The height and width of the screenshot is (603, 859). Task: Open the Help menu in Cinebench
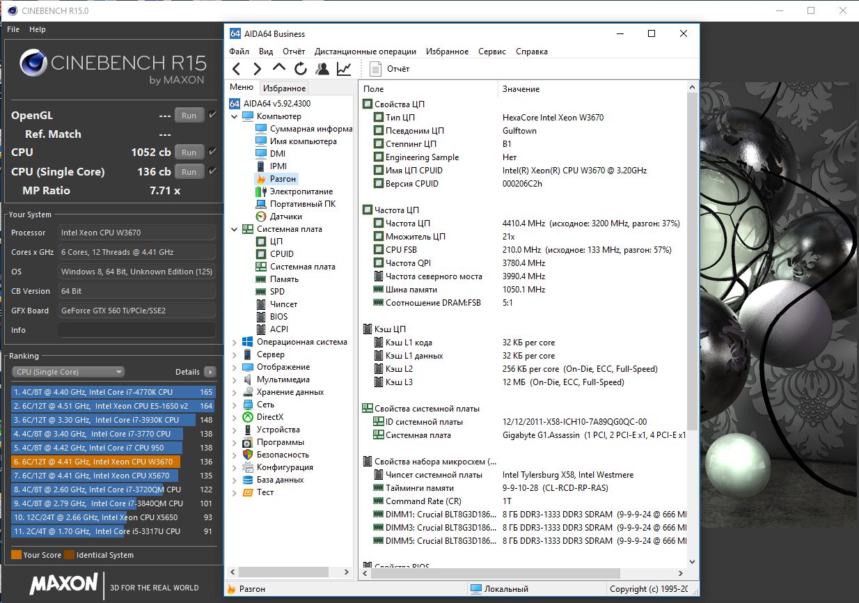coord(38,29)
